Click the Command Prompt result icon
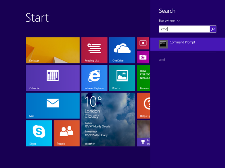The height and width of the screenshot is (168, 225). coord(163,44)
